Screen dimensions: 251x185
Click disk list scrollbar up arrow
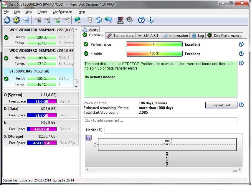pos(76,29)
